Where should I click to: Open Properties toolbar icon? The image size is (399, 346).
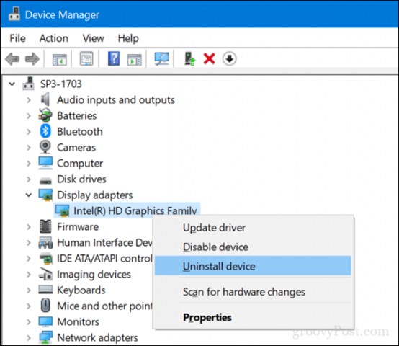tap(86, 59)
